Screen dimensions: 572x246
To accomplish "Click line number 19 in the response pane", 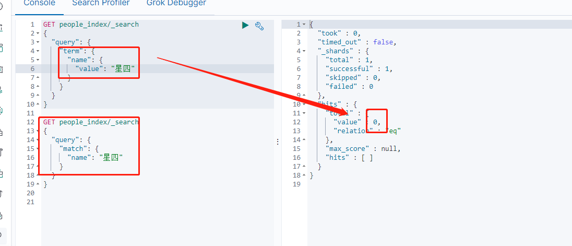I will [x=296, y=184].
